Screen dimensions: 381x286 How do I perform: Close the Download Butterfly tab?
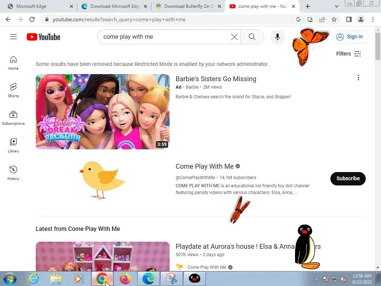pos(220,7)
